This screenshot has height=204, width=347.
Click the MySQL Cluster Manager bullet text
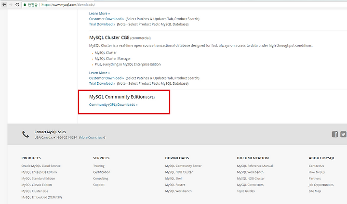tap(113, 59)
